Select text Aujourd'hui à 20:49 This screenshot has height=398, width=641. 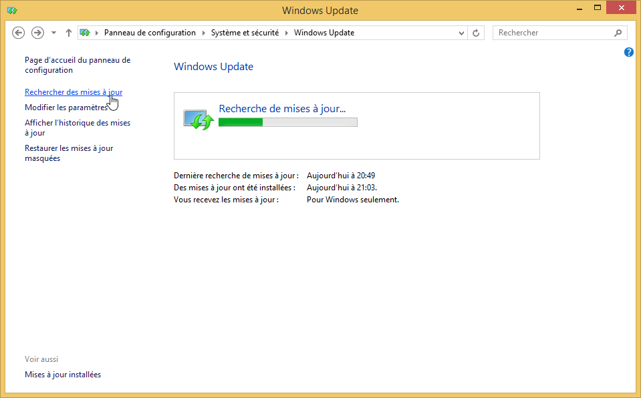(341, 176)
